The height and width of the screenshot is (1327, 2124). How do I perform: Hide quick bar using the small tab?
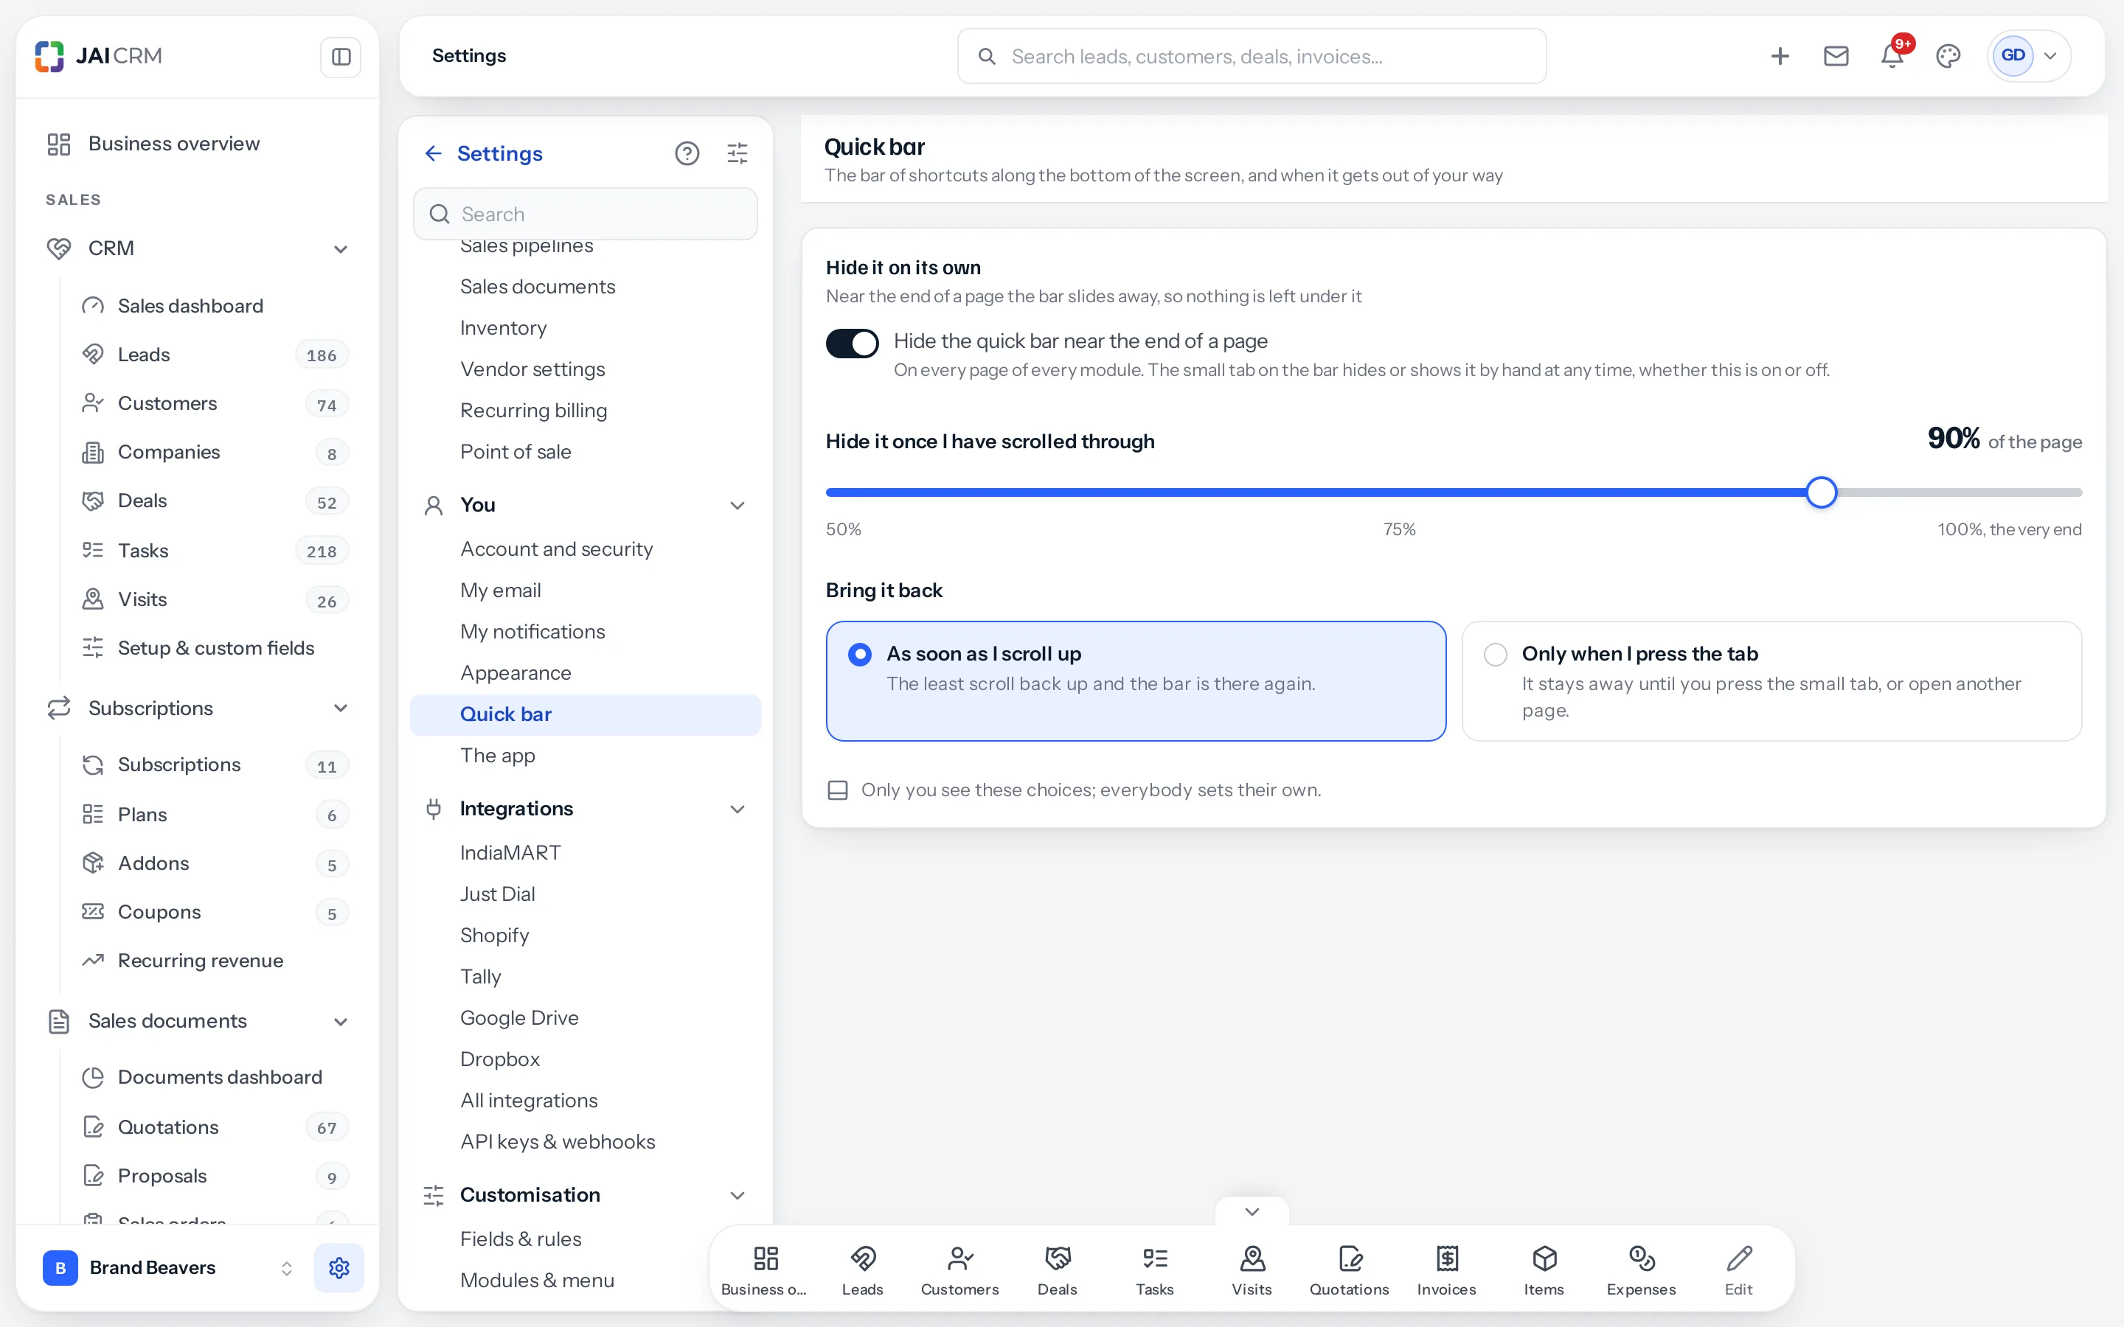click(x=1252, y=1211)
